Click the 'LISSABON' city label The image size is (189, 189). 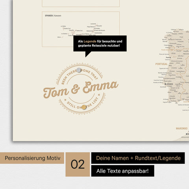[169, 84]
